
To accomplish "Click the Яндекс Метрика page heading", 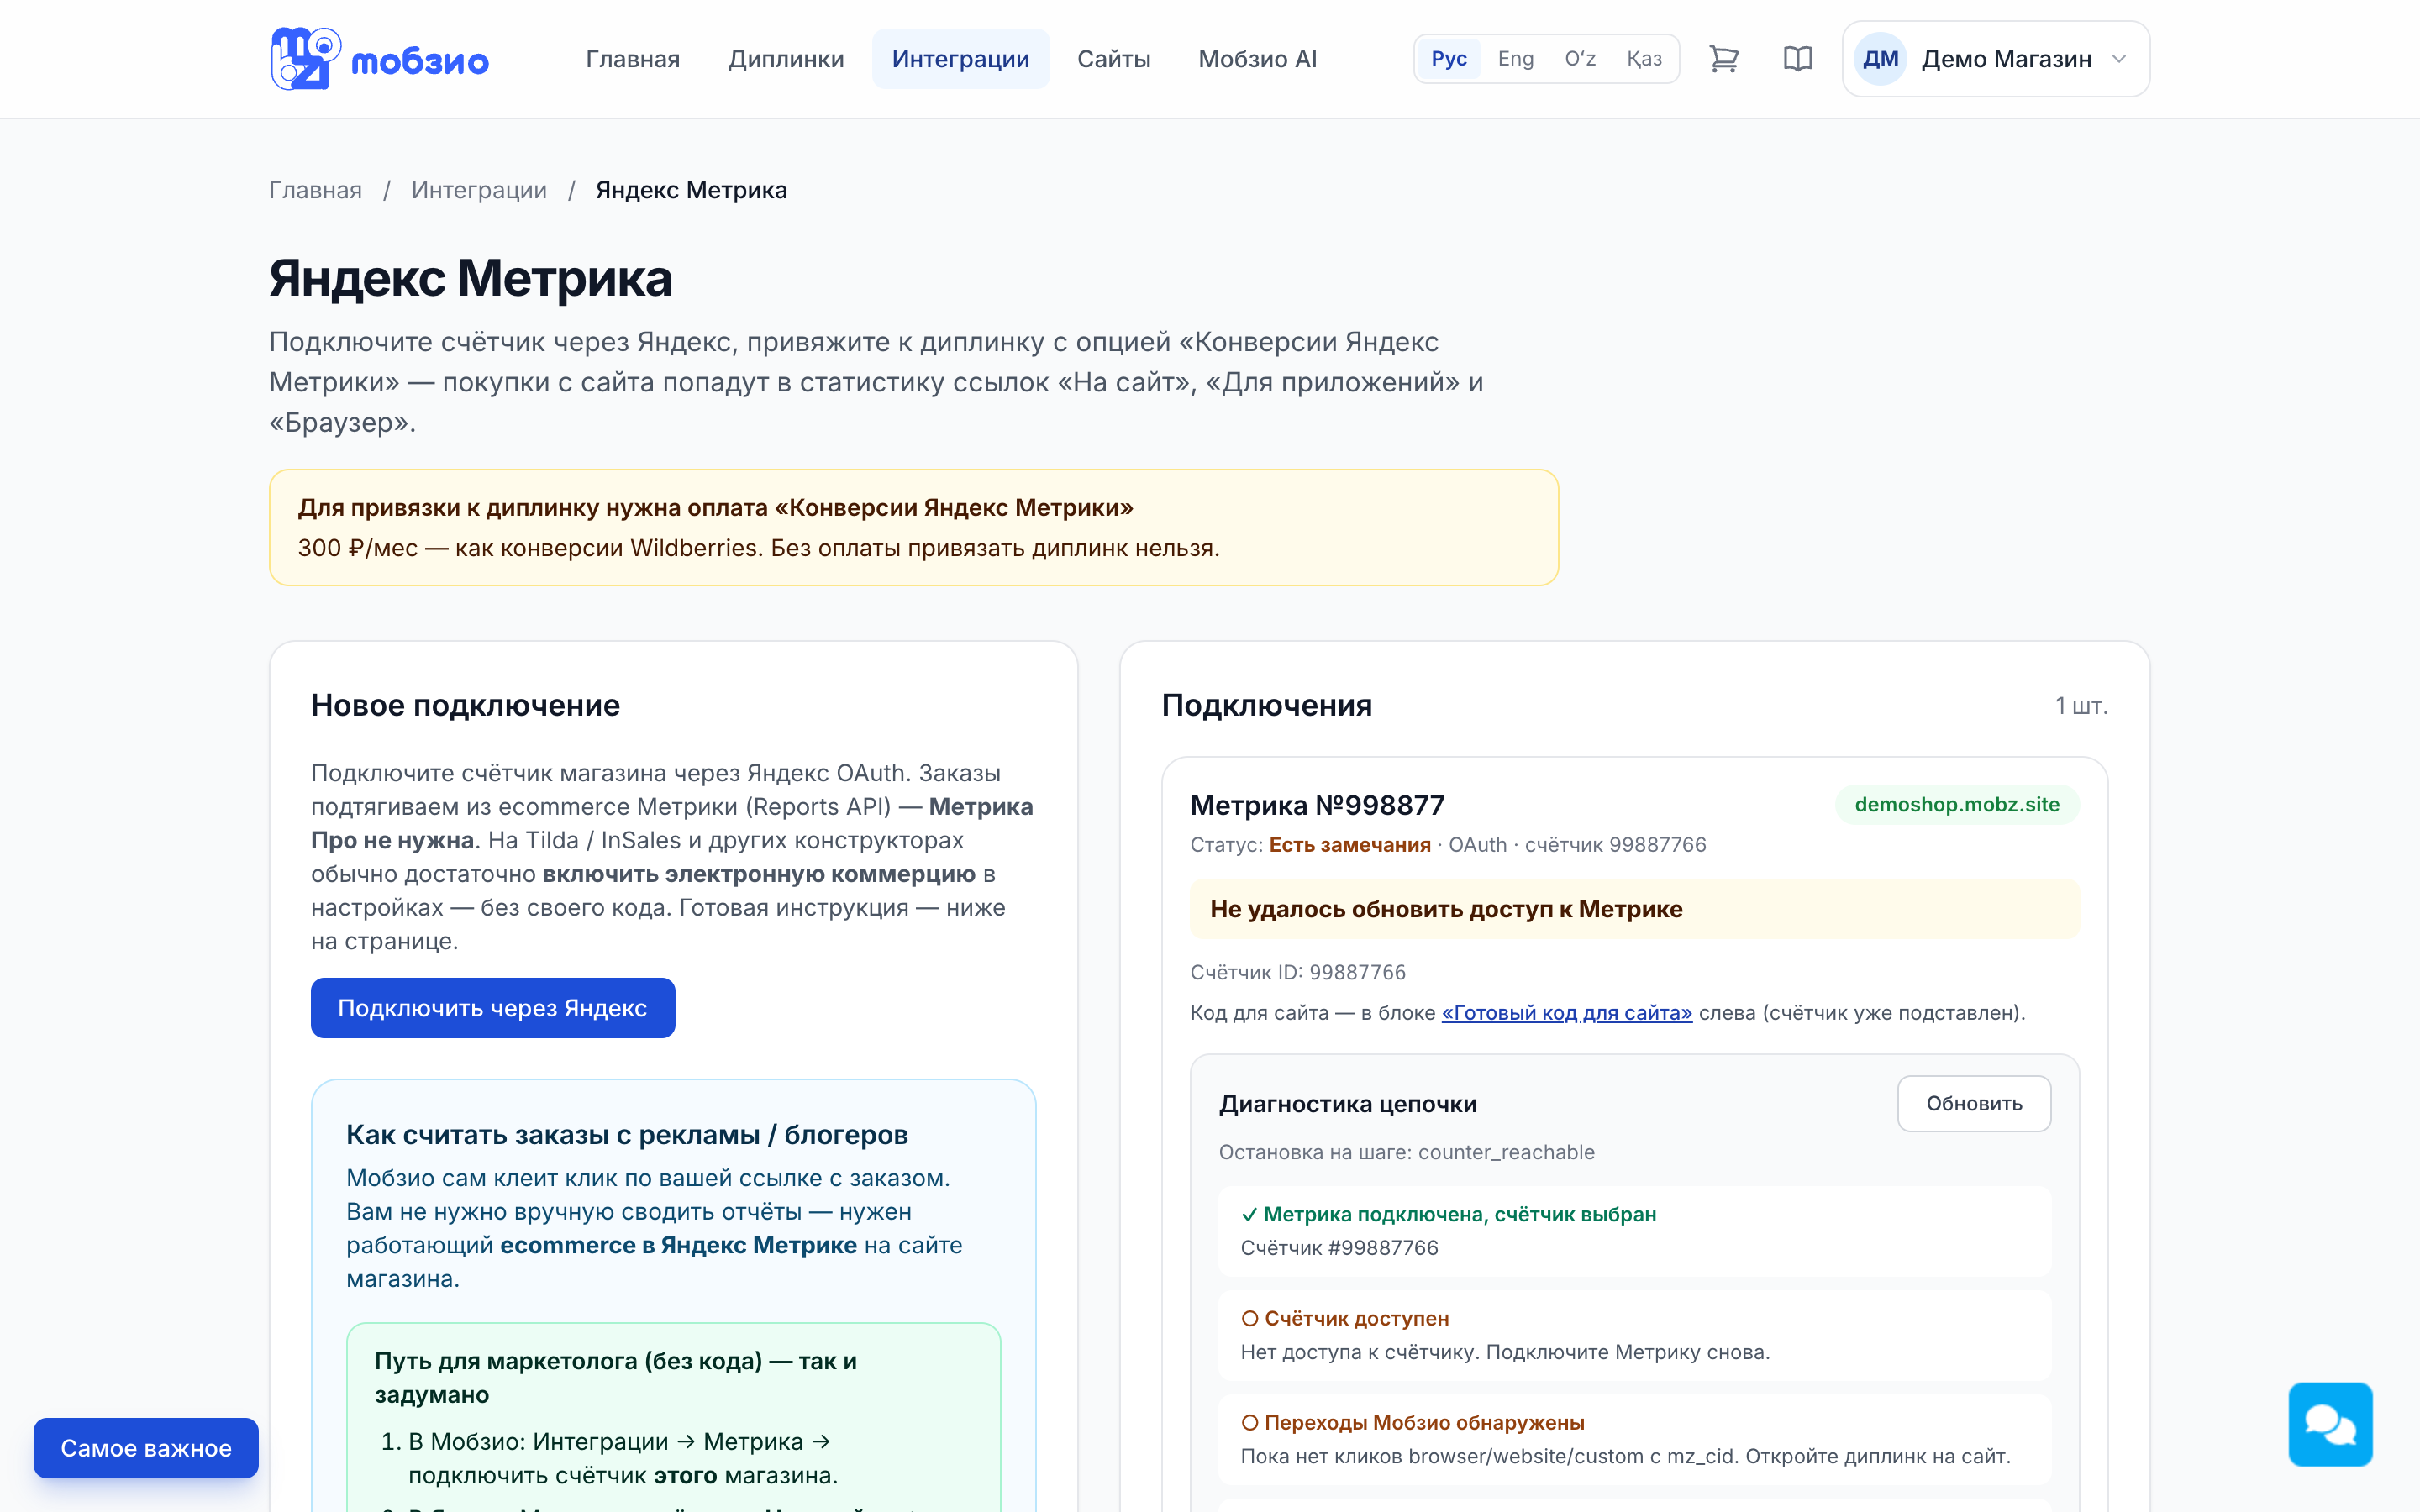I will pos(471,278).
